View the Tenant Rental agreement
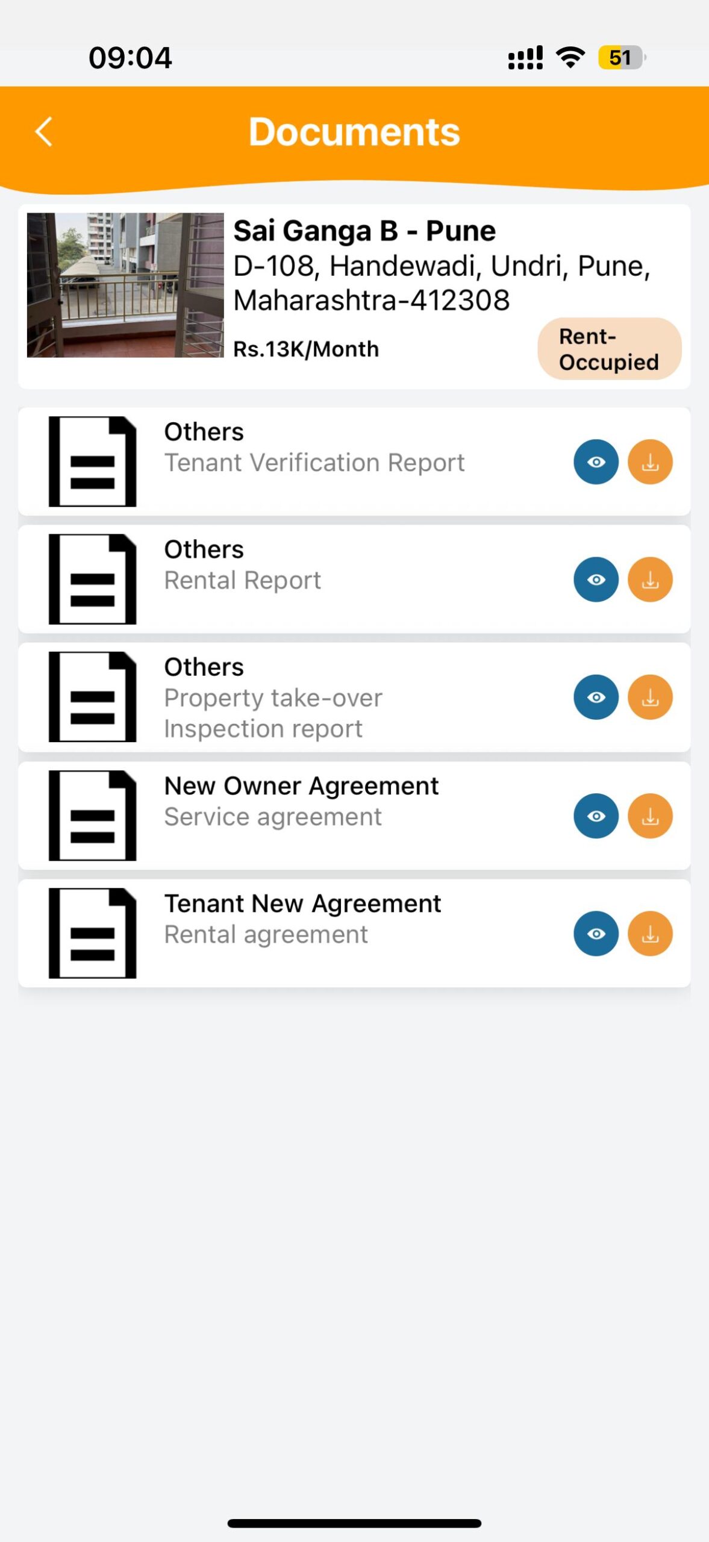The height and width of the screenshot is (1542, 709). (596, 934)
